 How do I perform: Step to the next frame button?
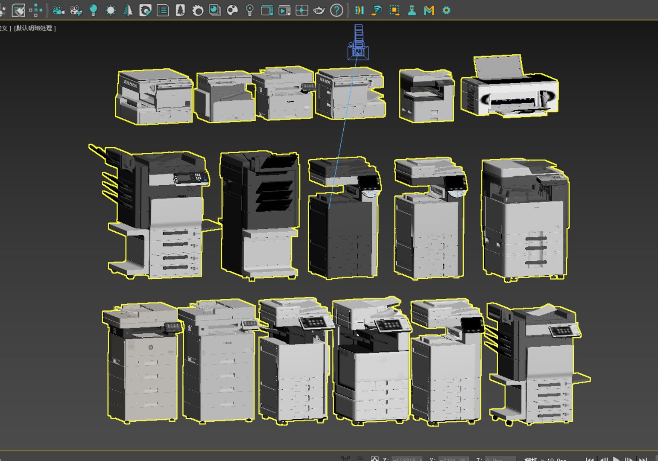630,459
